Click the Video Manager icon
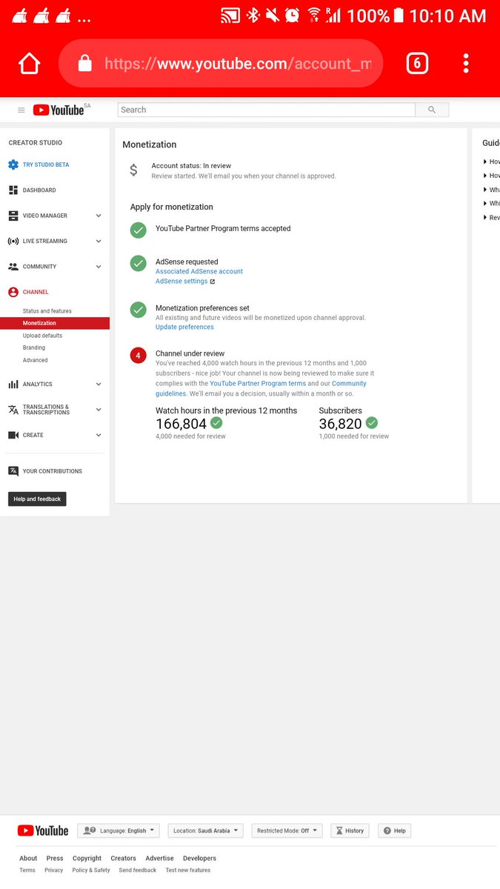The image size is (500, 889). [13, 216]
